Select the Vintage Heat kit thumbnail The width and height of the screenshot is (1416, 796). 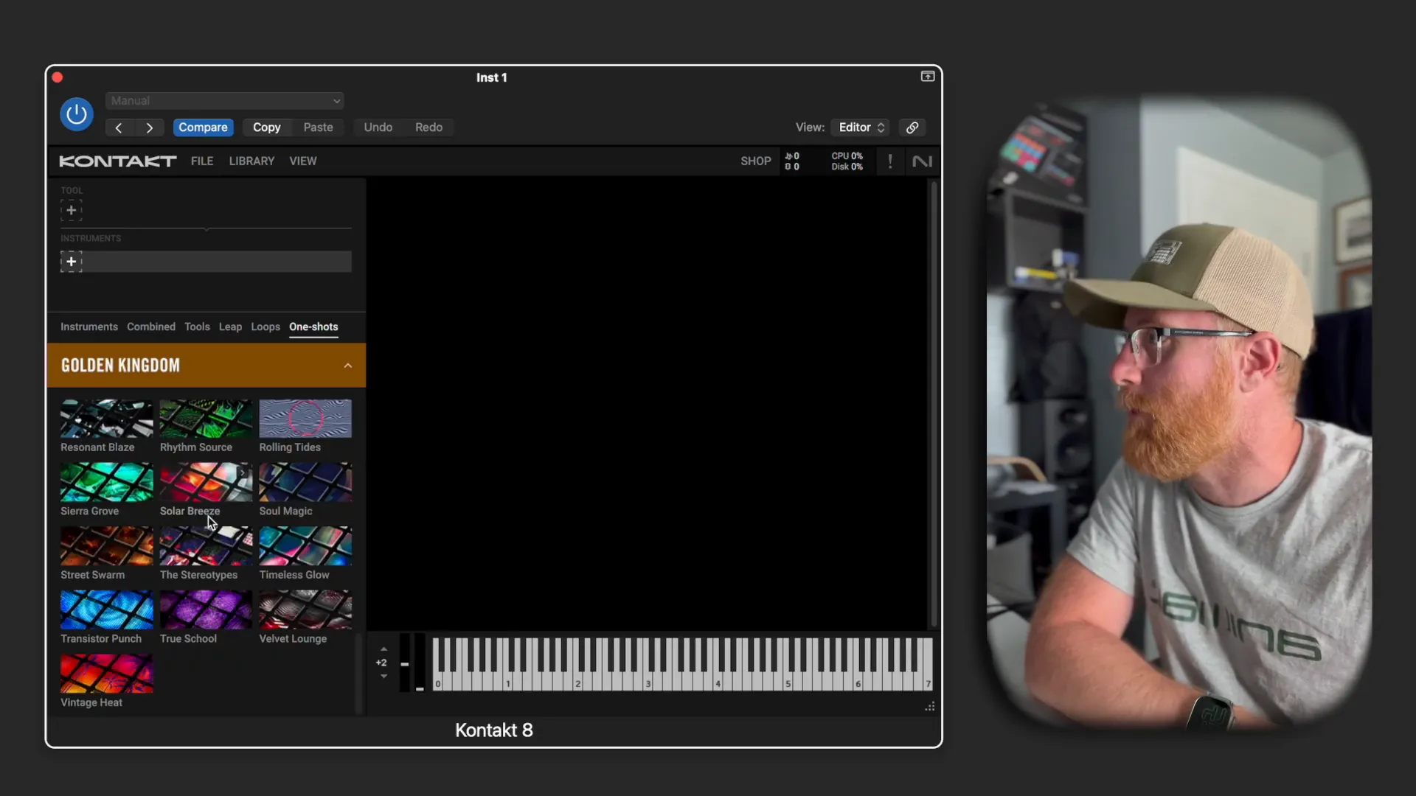click(x=107, y=674)
